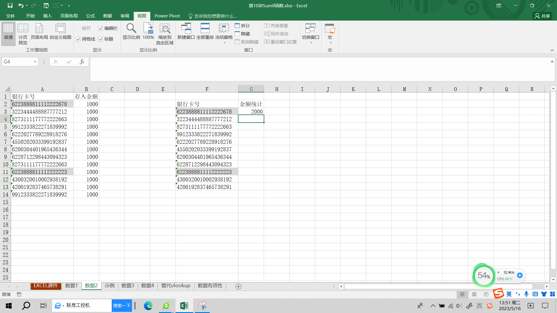Open Customize Quick Access Toolbar dropdown

click(x=69, y=6)
